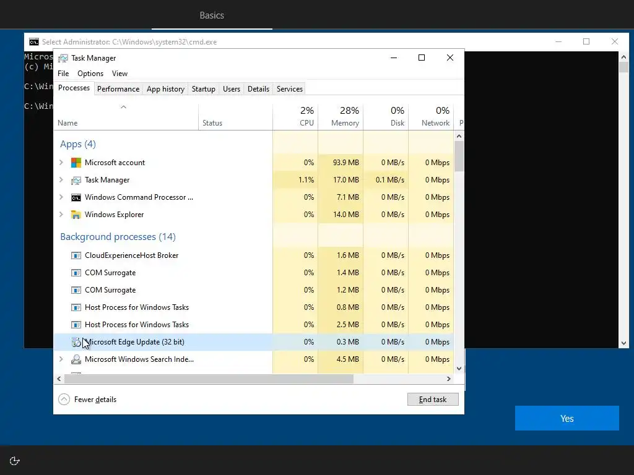Open the Options menu

[x=90, y=74]
